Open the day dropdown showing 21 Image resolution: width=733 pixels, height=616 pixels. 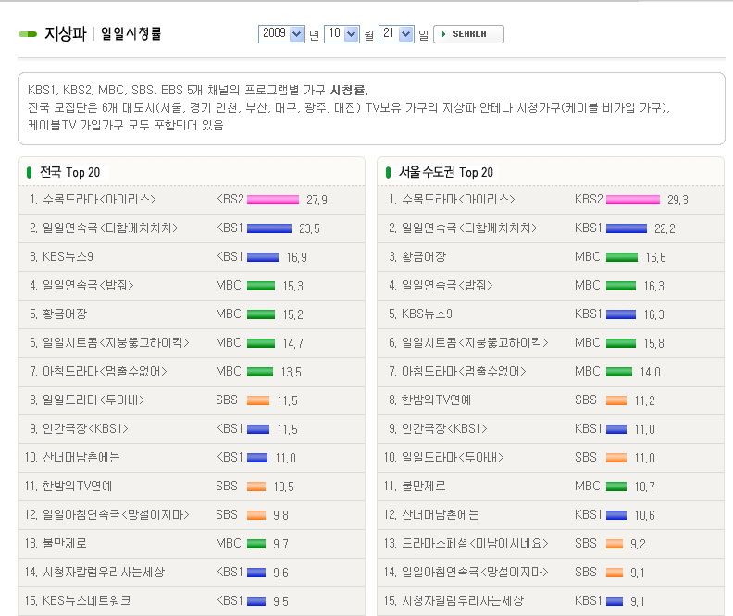tap(396, 34)
